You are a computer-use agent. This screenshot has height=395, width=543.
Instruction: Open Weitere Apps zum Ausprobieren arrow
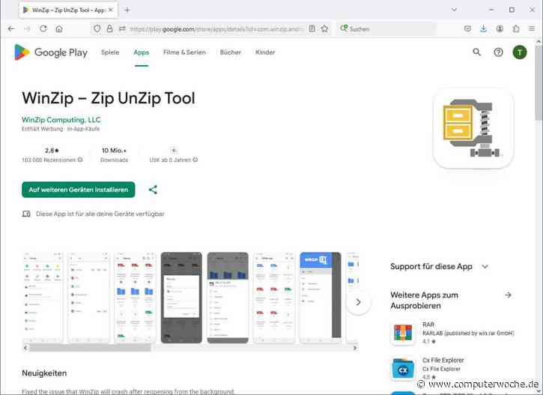[x=508, y=295]
